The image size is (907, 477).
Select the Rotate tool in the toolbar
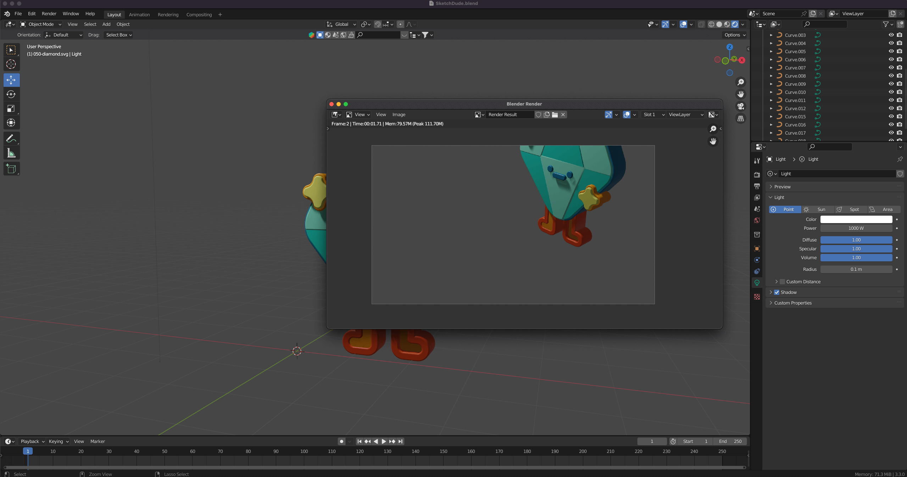[11, 94]
